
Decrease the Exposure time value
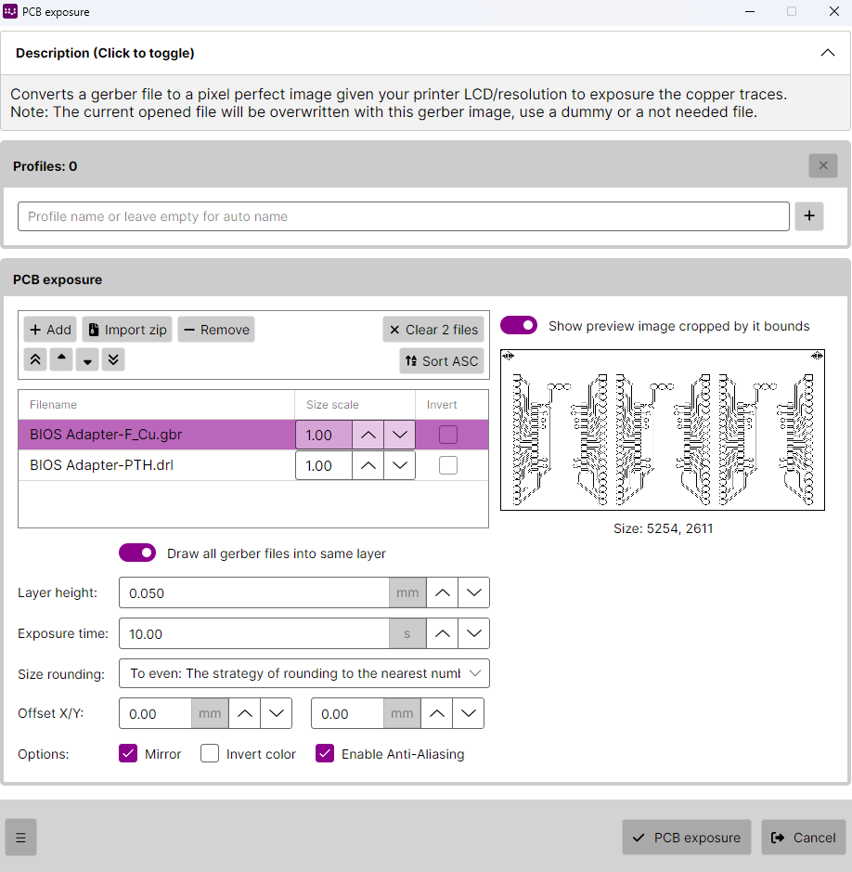[474, 633]
